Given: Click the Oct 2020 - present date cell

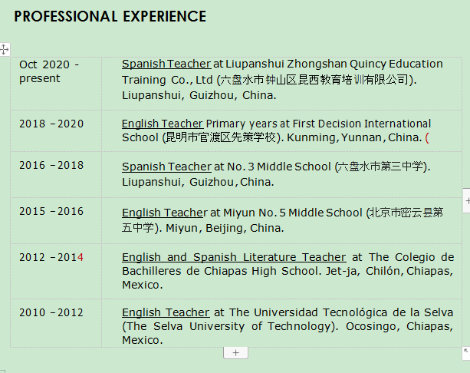Looking at the screenshot, I should click(49, 71).
